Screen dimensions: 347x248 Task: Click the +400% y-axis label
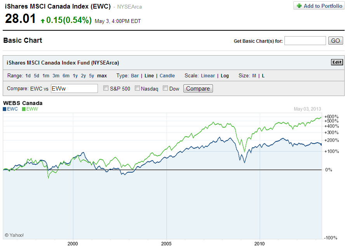point(331,126)
